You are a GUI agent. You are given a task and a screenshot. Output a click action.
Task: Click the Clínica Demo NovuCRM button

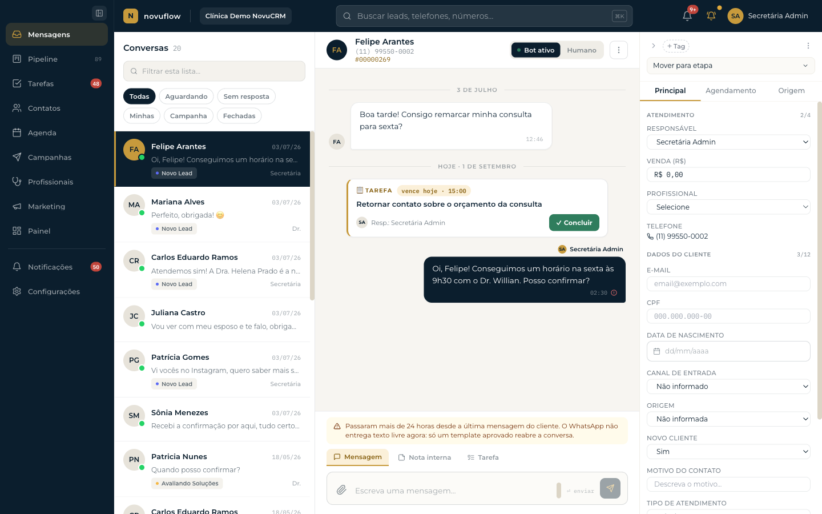(245, 16)
